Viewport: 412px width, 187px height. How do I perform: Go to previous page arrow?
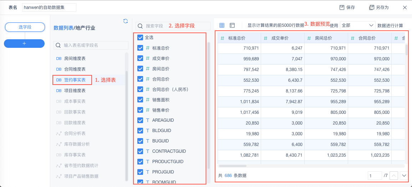[393, 176]
